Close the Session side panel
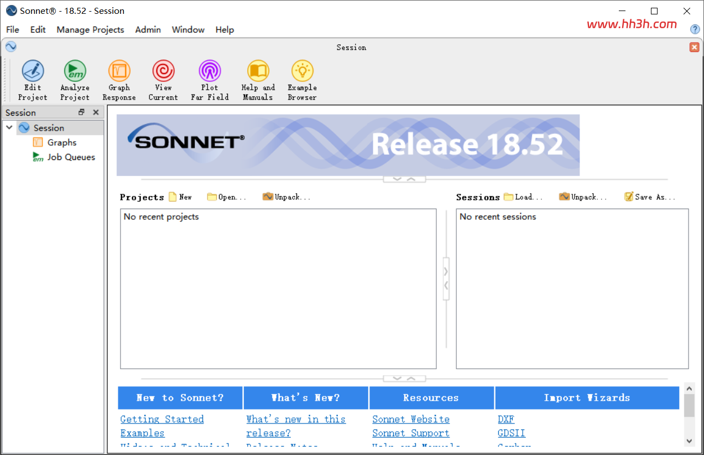 click(96, 112)
